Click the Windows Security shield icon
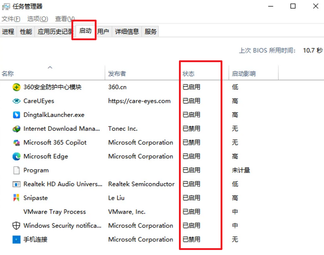 tap(16, 225)
